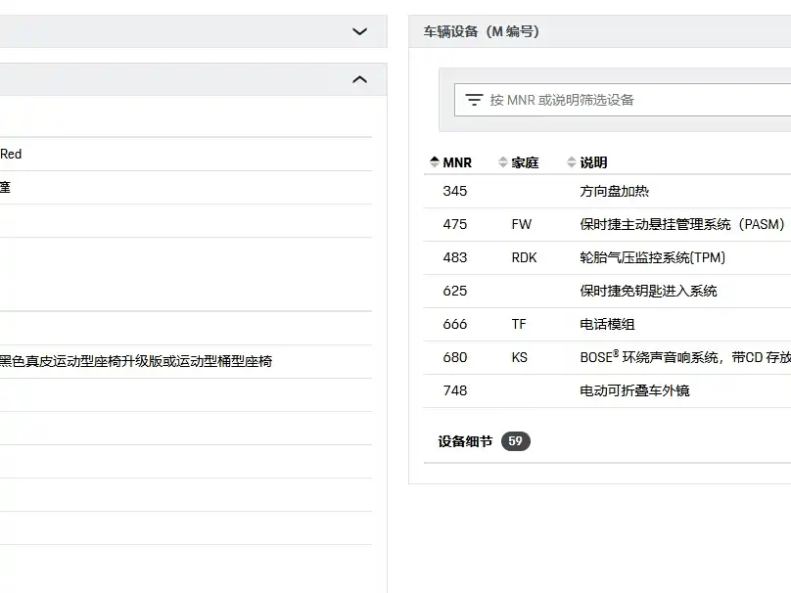Click family code KS
This screenshot has height=593, width=791.
(520, 357)
